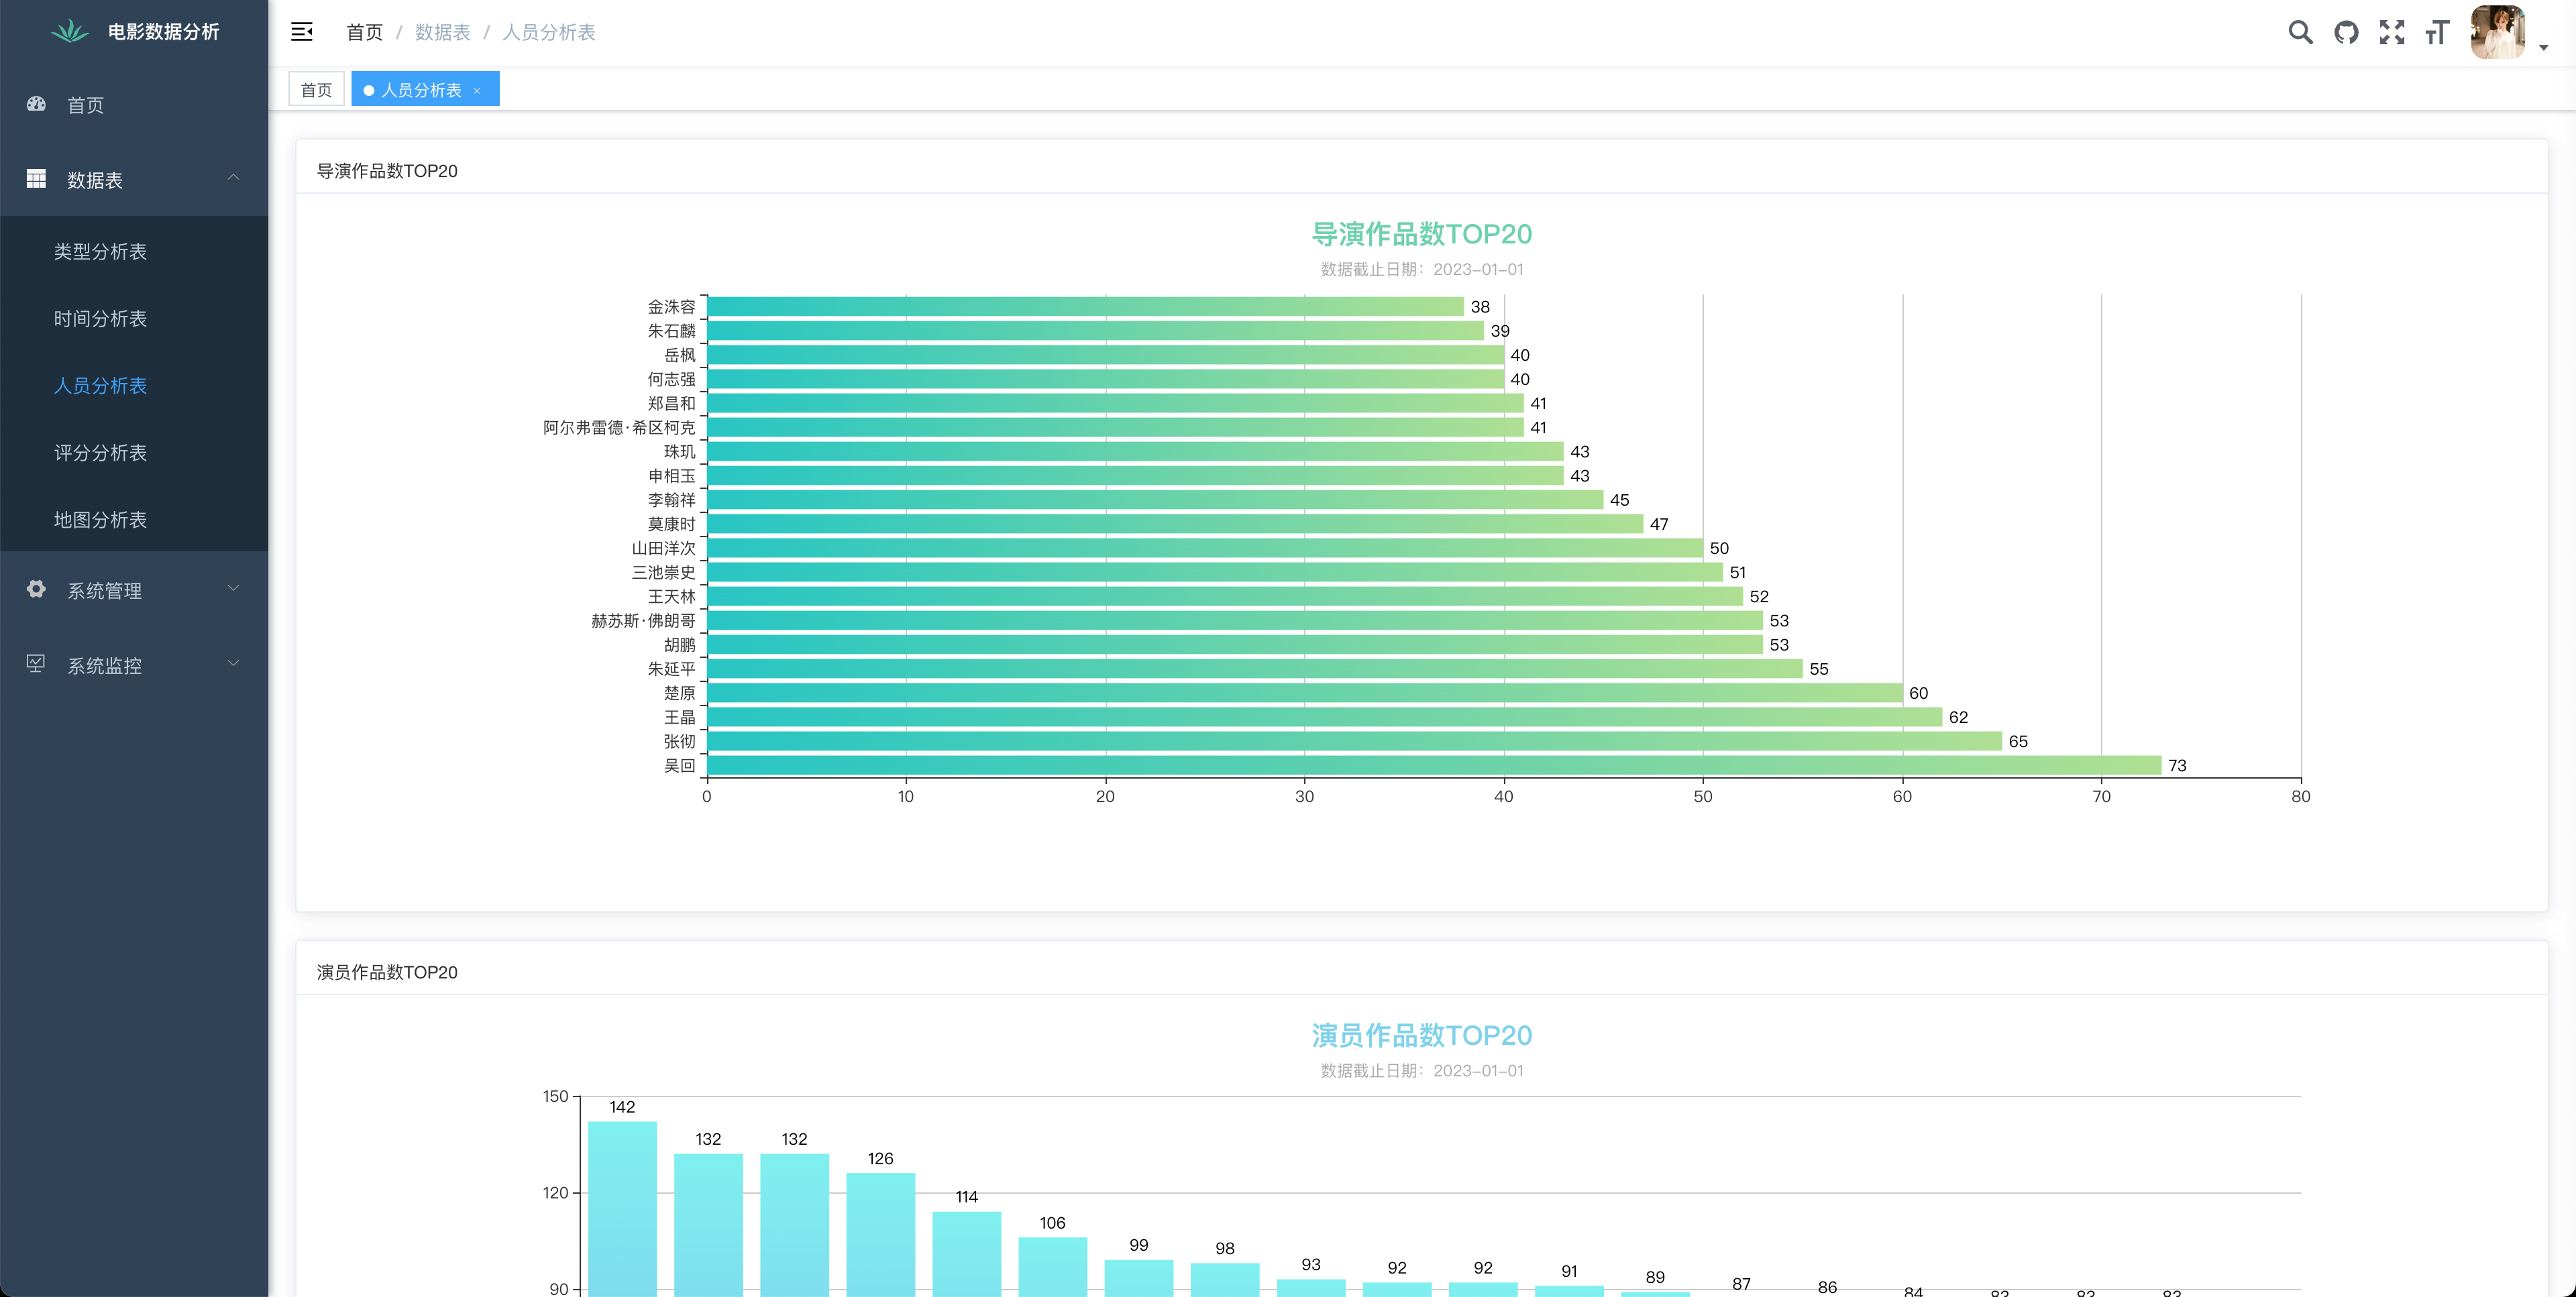Click the 李翰祥 bar with value 45
Screen dimensions: 2576x1297
point(1155,499)
